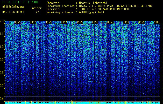Click the 0954 time marker

point(64,22)
